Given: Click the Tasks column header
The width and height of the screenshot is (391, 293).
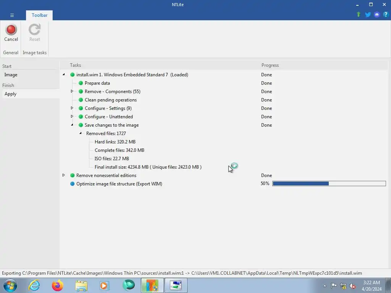Looking at the screenshot, I should 75,65.
